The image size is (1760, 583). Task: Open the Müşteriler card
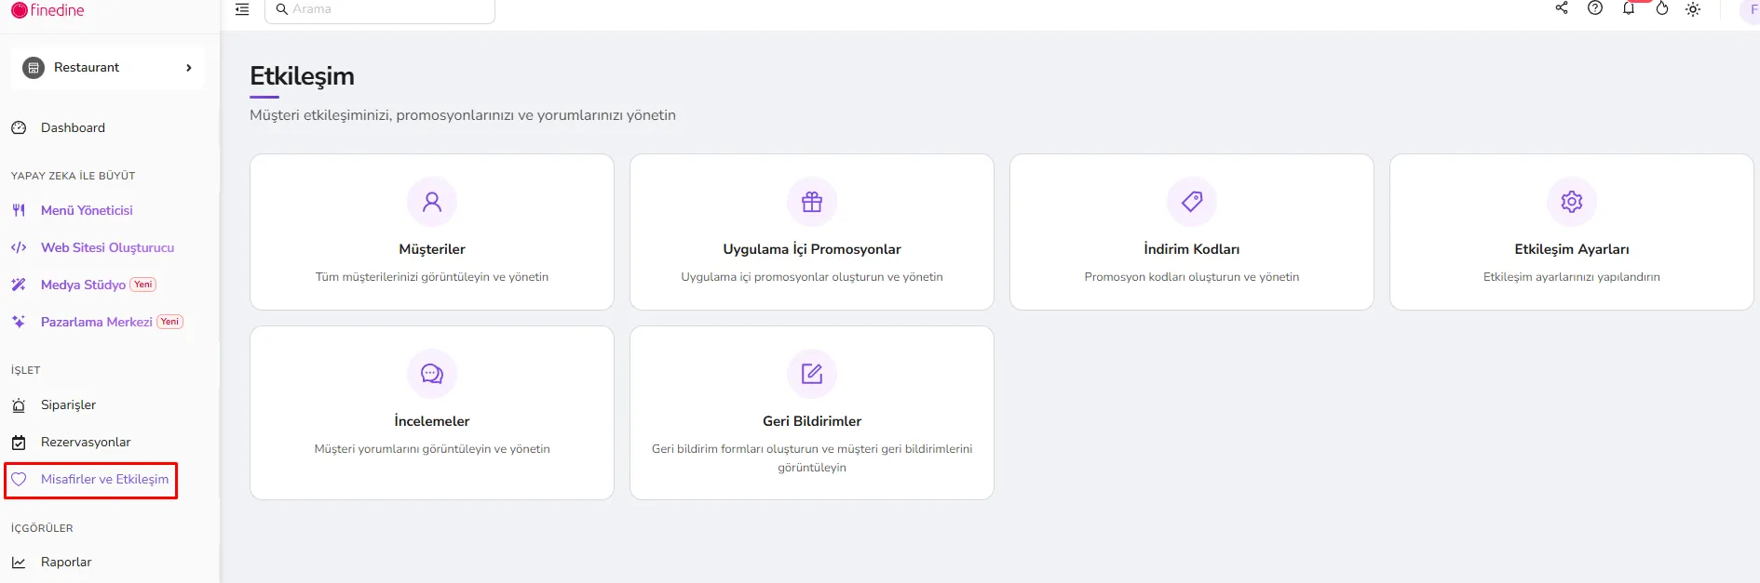pyautogui.click(x=432, y=232)
